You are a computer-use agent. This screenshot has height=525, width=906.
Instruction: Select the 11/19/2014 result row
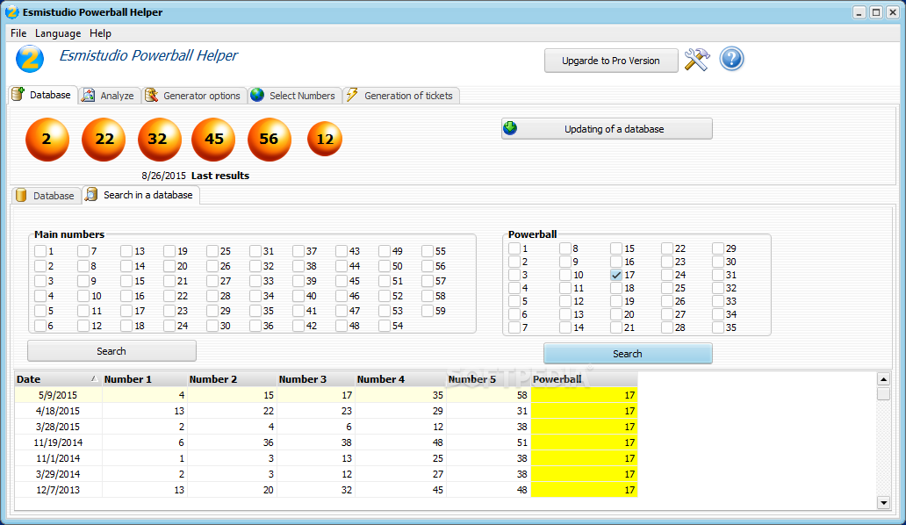click(x=326, y=442)
